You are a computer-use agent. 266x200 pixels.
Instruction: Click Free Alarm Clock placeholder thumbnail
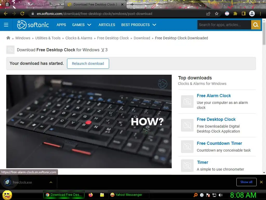click(187, 102)
